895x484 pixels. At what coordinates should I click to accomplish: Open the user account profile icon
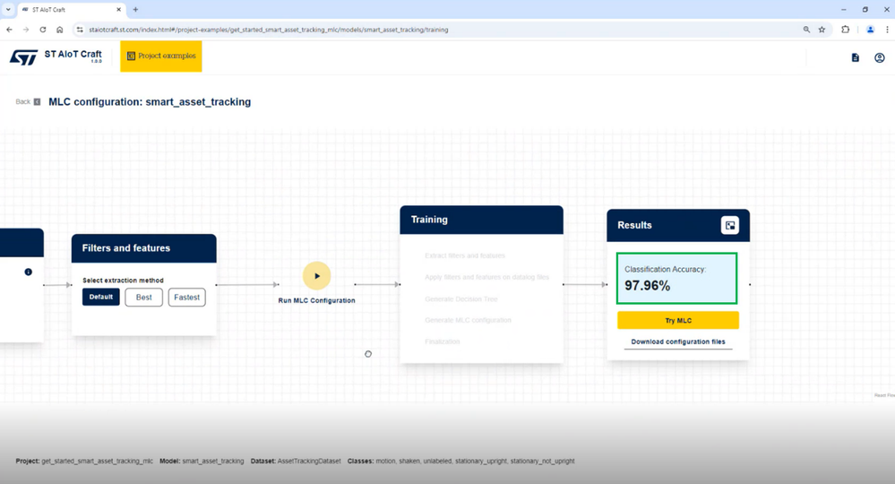(x=880, y=57)
